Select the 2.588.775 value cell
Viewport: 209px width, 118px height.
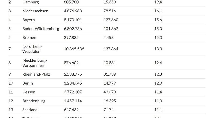73,74
